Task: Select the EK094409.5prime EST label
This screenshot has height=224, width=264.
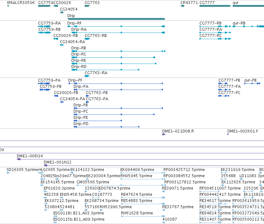Action: coord(137,170)
